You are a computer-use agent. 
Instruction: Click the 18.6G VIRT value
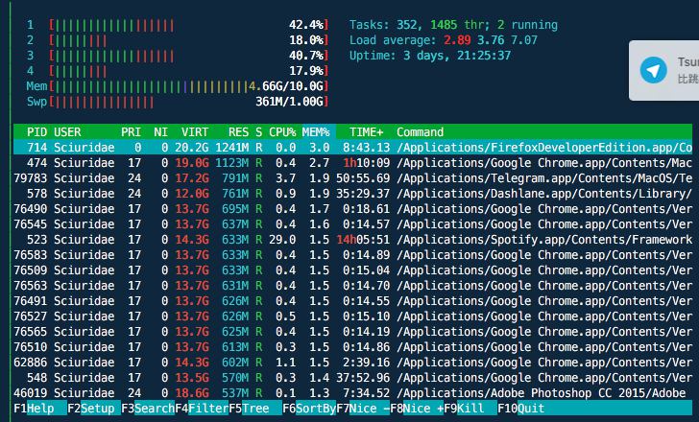tap(192, 393)
